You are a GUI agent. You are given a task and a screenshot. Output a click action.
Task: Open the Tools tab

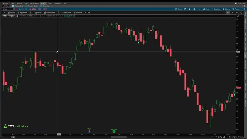(50, 3)
